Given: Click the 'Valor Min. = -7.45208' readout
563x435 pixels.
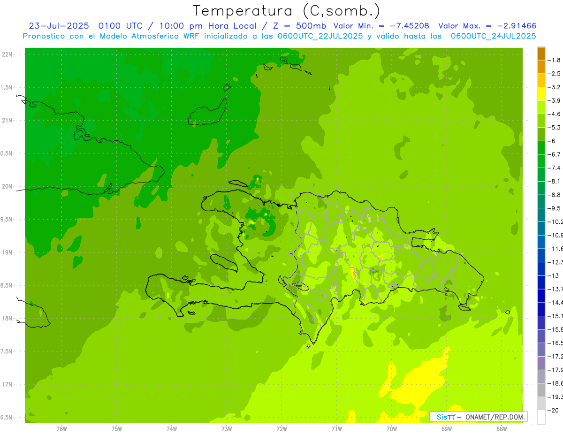Looking at the screenshot, I should 381,26.
